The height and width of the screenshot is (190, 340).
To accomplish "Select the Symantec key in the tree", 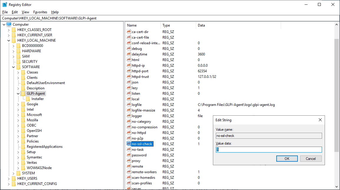I will [x=35, y=157].
